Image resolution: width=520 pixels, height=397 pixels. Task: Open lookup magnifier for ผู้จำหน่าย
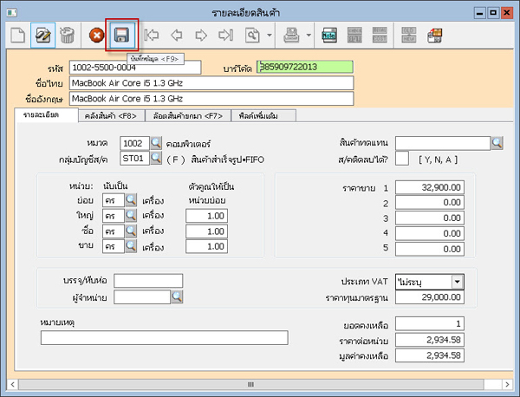177,296
